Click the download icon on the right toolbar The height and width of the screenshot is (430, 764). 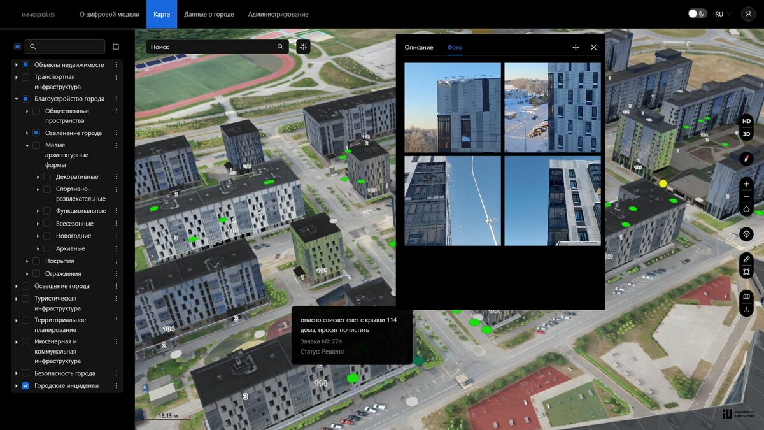746,309
